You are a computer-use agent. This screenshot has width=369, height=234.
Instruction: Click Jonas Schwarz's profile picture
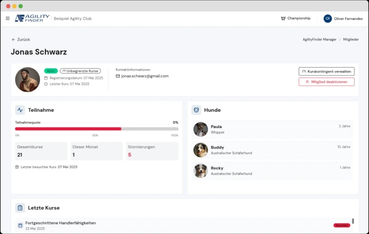point(27,80)
